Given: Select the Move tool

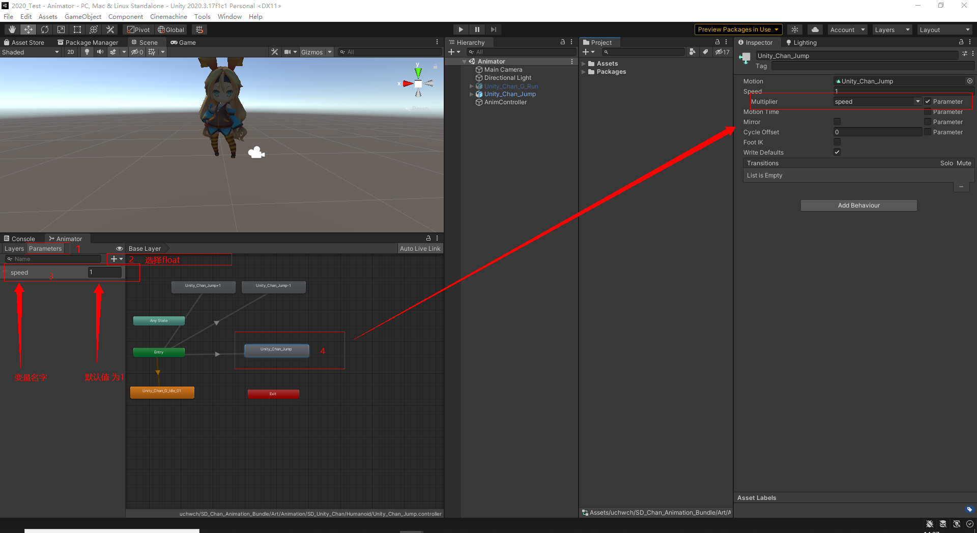Looking at the screenshot, I should pyautogui.click(x=28, y=29).
